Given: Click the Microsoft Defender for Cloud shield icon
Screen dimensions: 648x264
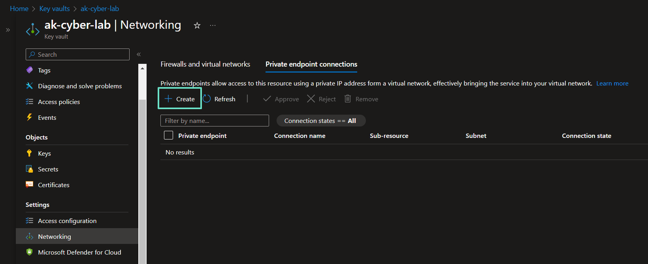Looking at the screenshot, I should [29, 252].
